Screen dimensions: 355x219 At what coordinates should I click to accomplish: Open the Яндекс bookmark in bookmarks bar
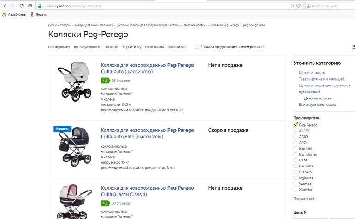[x=38, y=14]
